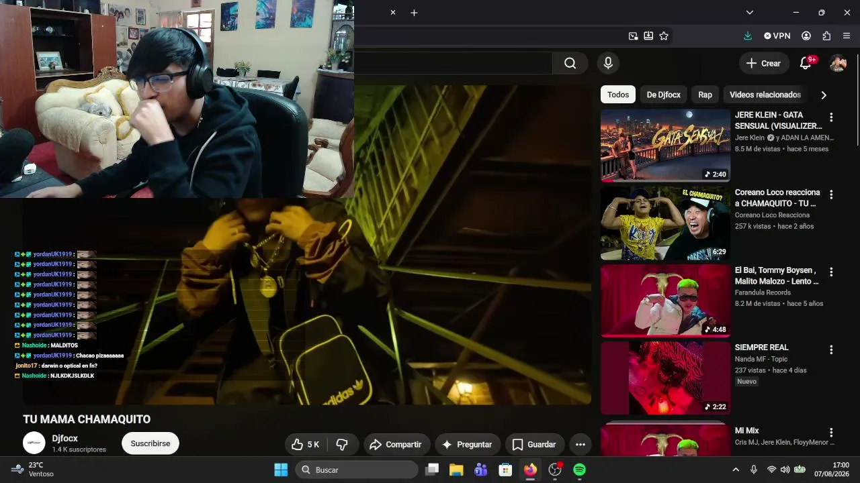Viewport: 860px width, 483px height.
Task: Show more filter chips with the right arrow
Action: 824,95
